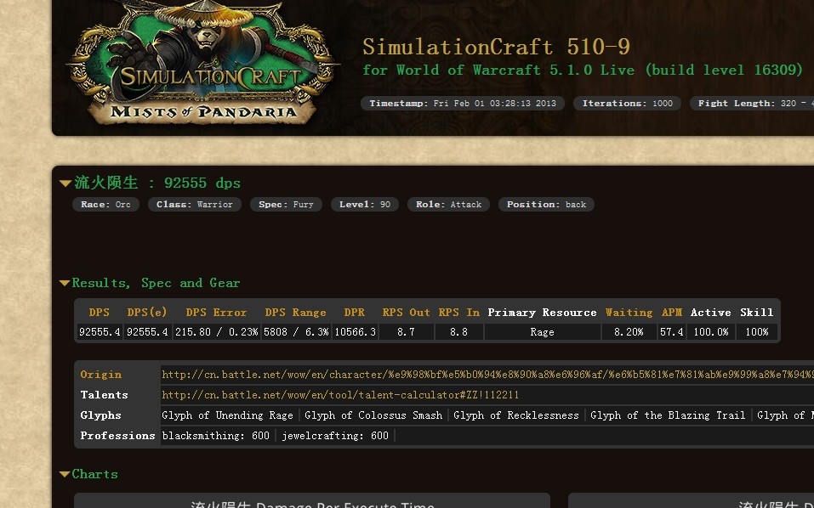
Task: Click the 100.0% Active value cell
Action: [x=711, y=332]
